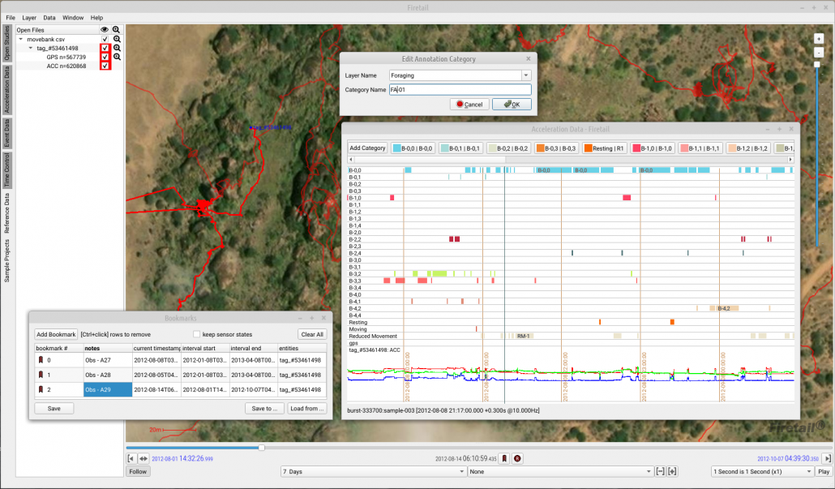This screenshot has height=489, width=835.
Task: Click Clear All in Bookmarks
Action: coord(312,335)
